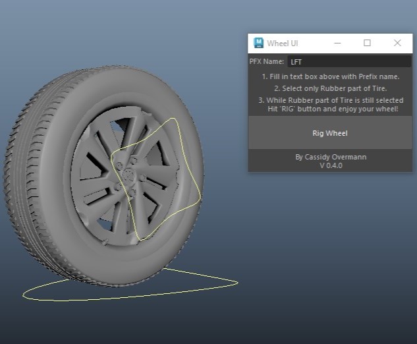417x344 pixels.
Task: Click the PFX Name label
Action: (265, 61)
